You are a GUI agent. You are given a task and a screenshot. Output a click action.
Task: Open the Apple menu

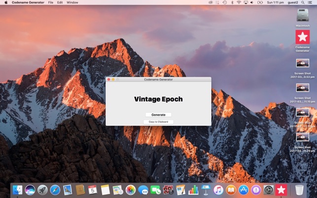pos(6,2)
